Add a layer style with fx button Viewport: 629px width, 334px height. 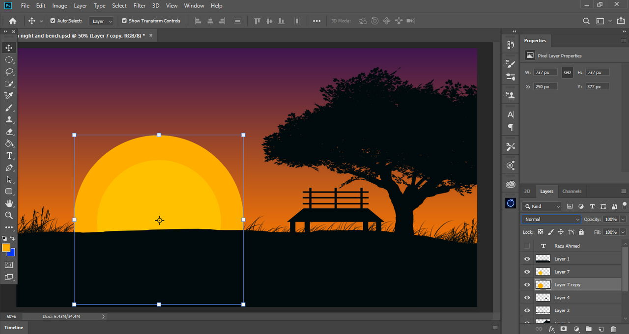point(551,329)
